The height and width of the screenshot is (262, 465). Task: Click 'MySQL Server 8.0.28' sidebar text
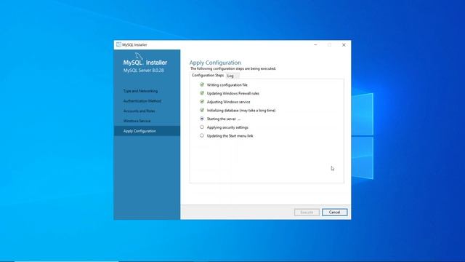click(144, 71)
